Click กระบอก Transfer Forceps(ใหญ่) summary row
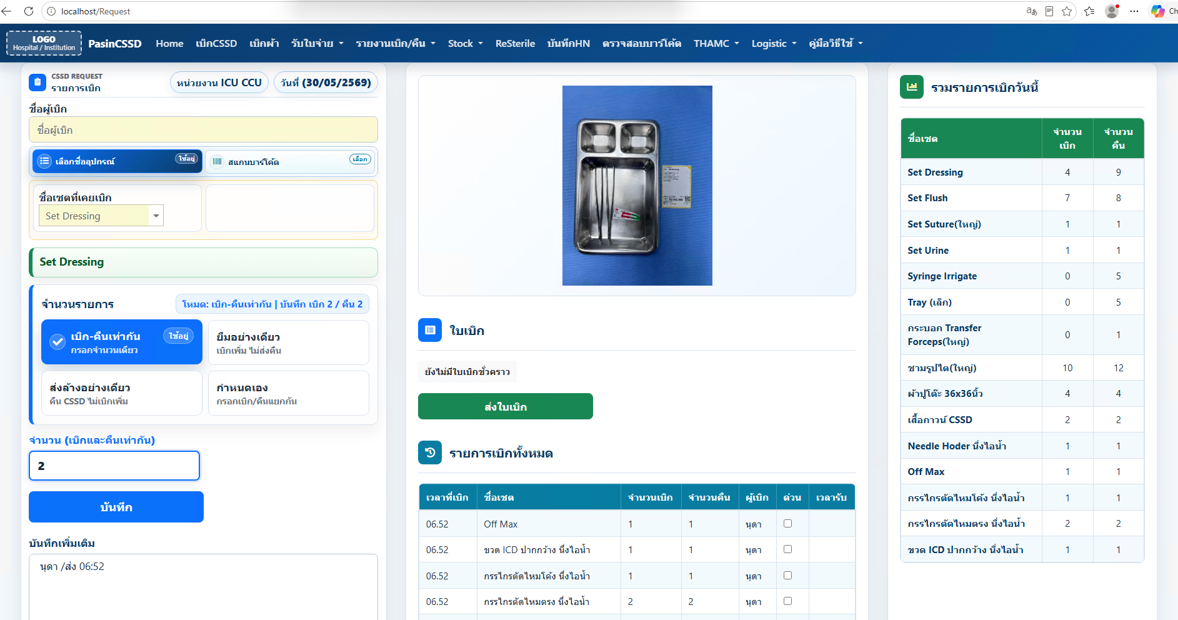The image size is (1178, 620). point(1022,334)
